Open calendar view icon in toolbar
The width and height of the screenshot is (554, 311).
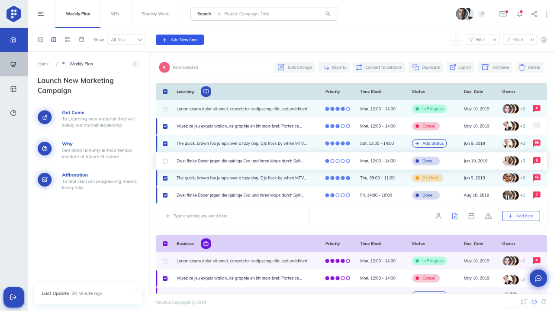[81, 39]
